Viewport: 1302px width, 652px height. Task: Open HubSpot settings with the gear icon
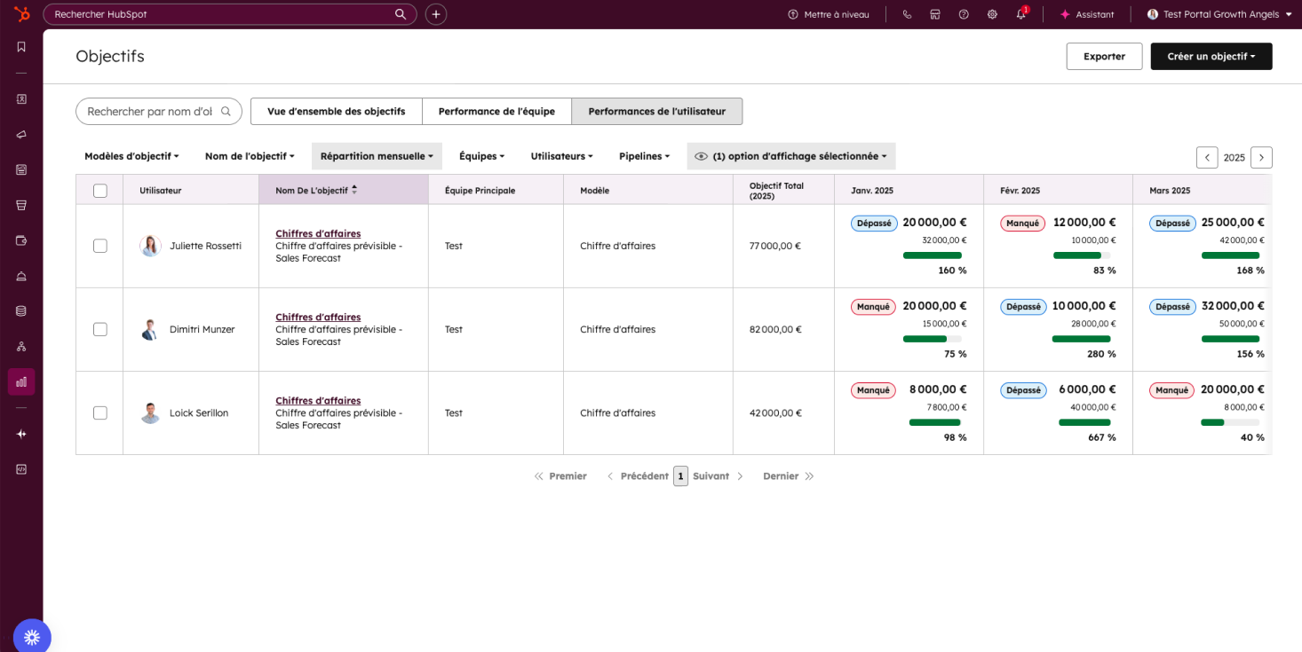coord(992,14)
